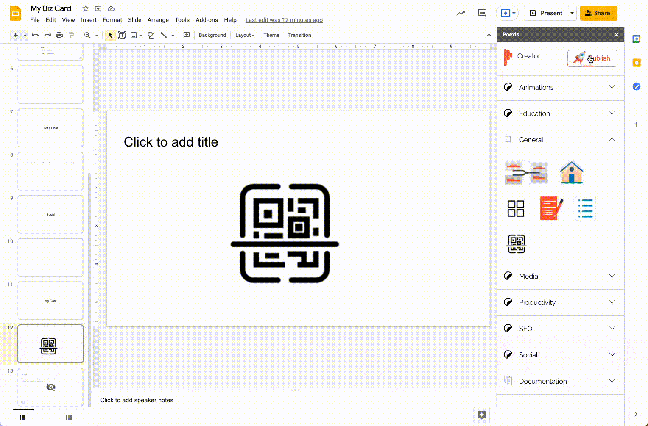Hide the menus with the collapse arrow
Viewport: 648px width, 426px height.
489,35
